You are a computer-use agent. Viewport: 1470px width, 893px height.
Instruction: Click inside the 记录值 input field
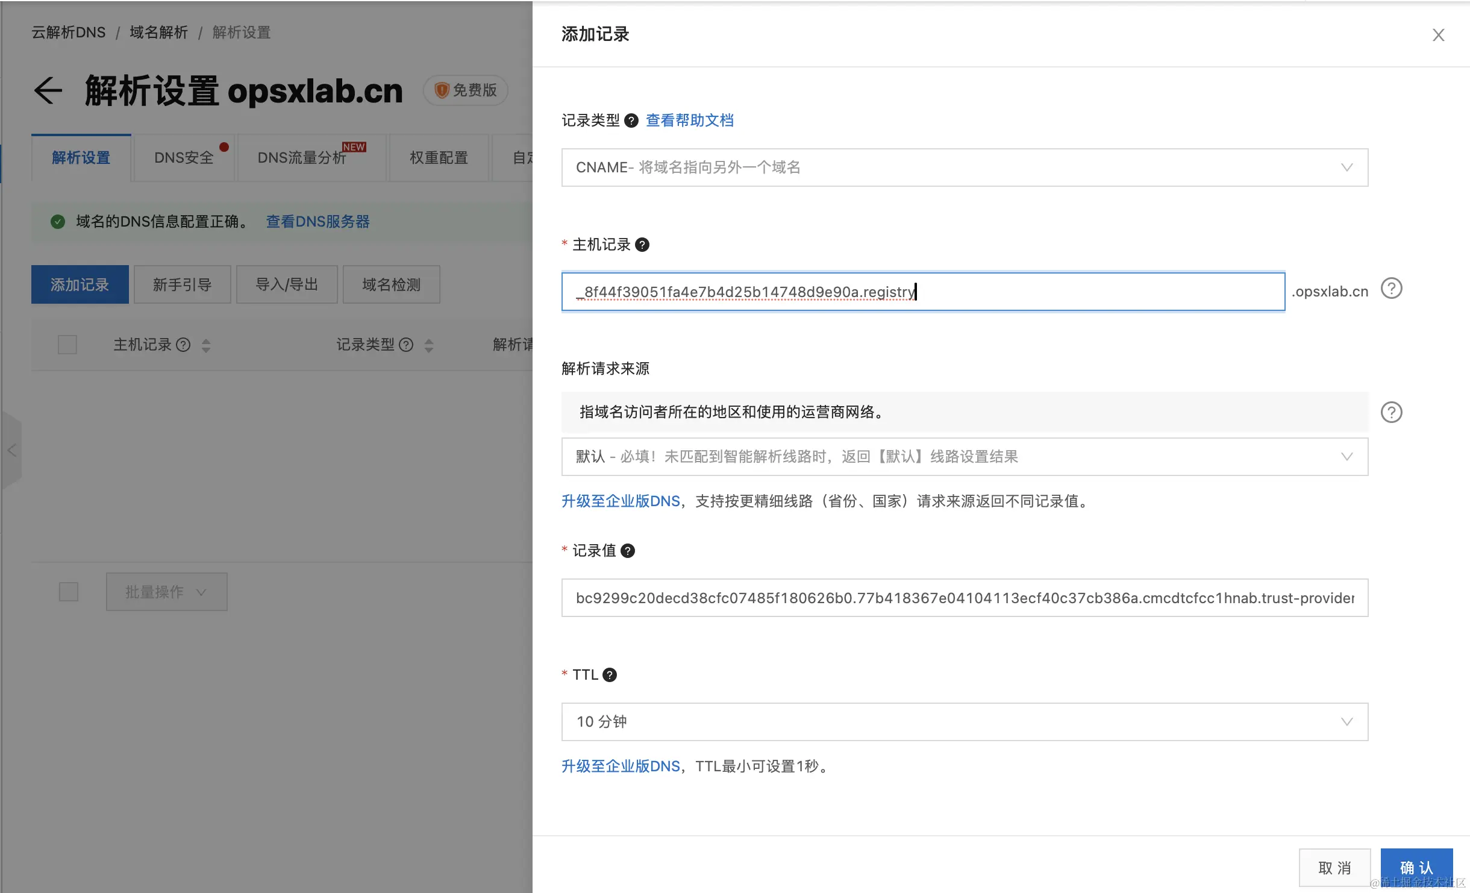(x=964, y=597)
